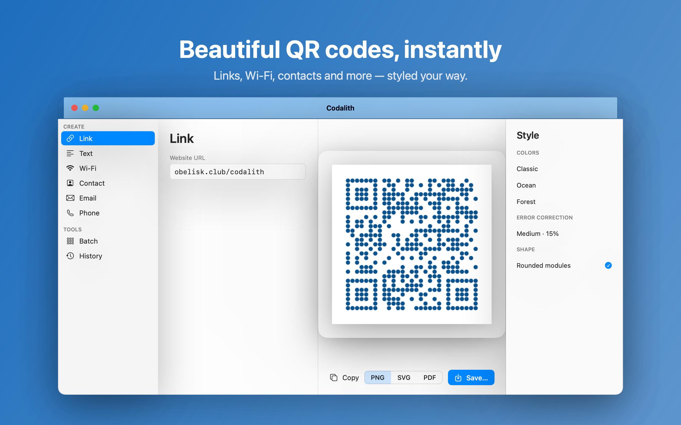This screenshot has height=425, width=681.
Task: Copy the QR code to clipboard
Action: click(344, 377)
